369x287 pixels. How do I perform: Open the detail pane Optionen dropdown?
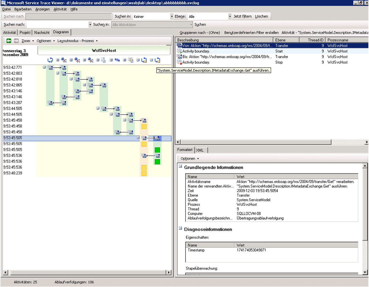coord(190,159)
